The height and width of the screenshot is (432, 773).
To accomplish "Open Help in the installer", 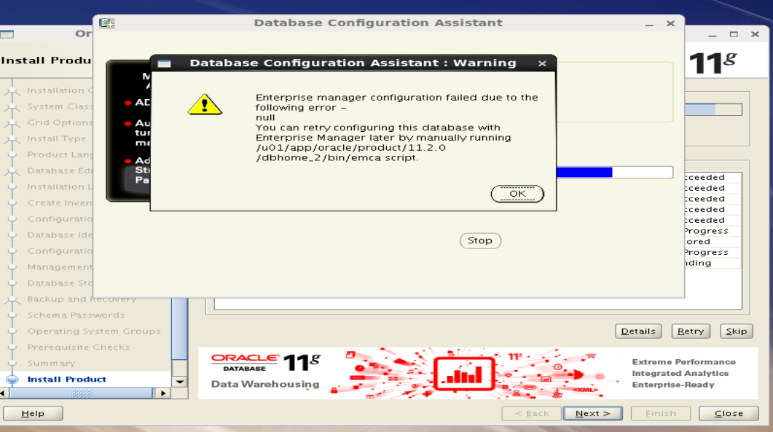I will click(x=33, y=413).
